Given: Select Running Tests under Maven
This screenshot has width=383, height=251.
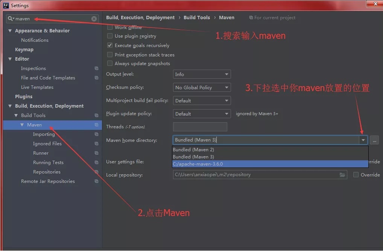Looking at the screenshot, I should [x=48, y=163].
